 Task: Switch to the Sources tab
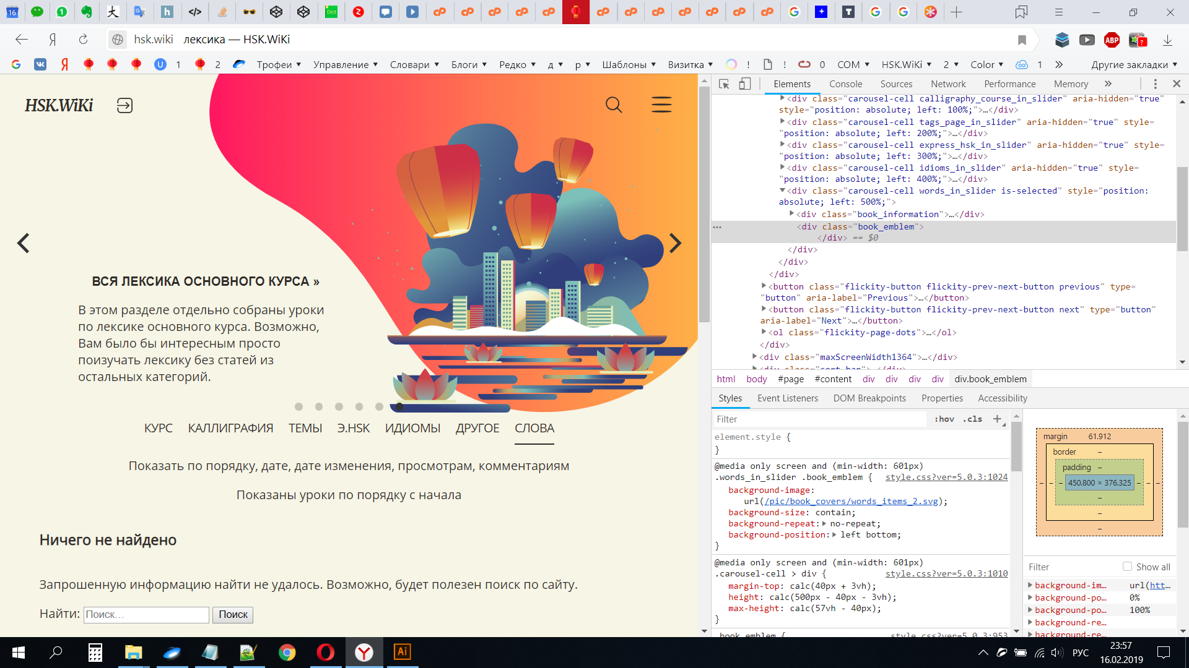(x=896, y=84)
